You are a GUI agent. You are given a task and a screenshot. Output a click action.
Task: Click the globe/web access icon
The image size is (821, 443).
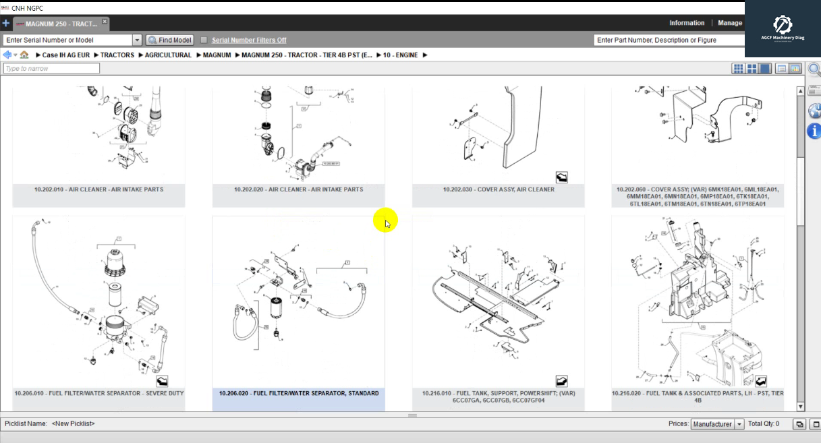(814, 111)
